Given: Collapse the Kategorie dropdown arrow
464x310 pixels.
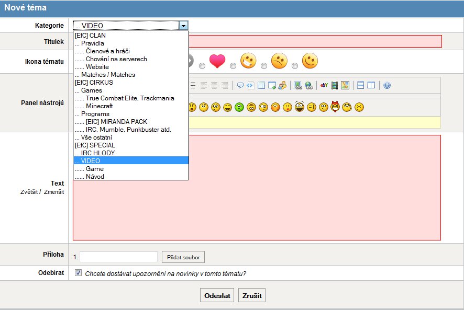Looking at the screenshot, I should click(183, 26).
